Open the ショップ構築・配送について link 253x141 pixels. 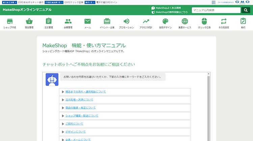coord(82,116)
